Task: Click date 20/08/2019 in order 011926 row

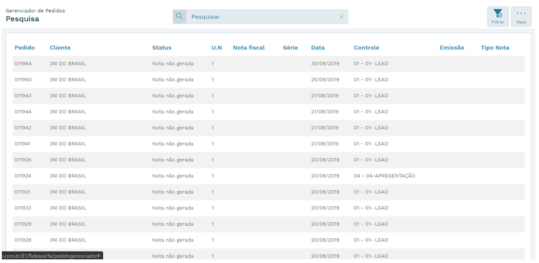Action: [x=325, y=160]
